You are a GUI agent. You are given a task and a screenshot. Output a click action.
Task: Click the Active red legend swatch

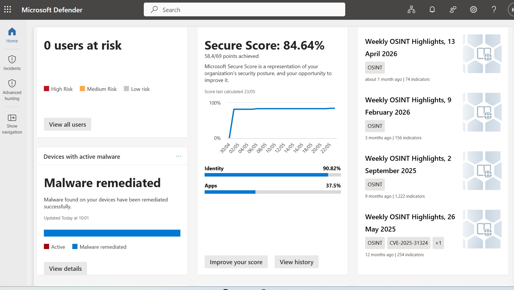[46, 246]
